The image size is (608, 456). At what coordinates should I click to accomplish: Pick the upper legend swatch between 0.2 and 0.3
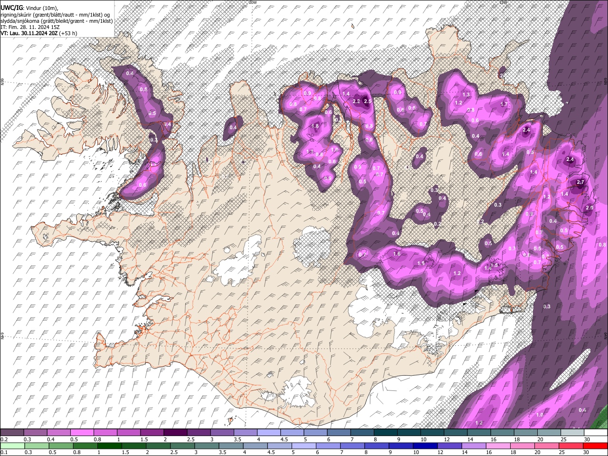(x=12, y=433)
